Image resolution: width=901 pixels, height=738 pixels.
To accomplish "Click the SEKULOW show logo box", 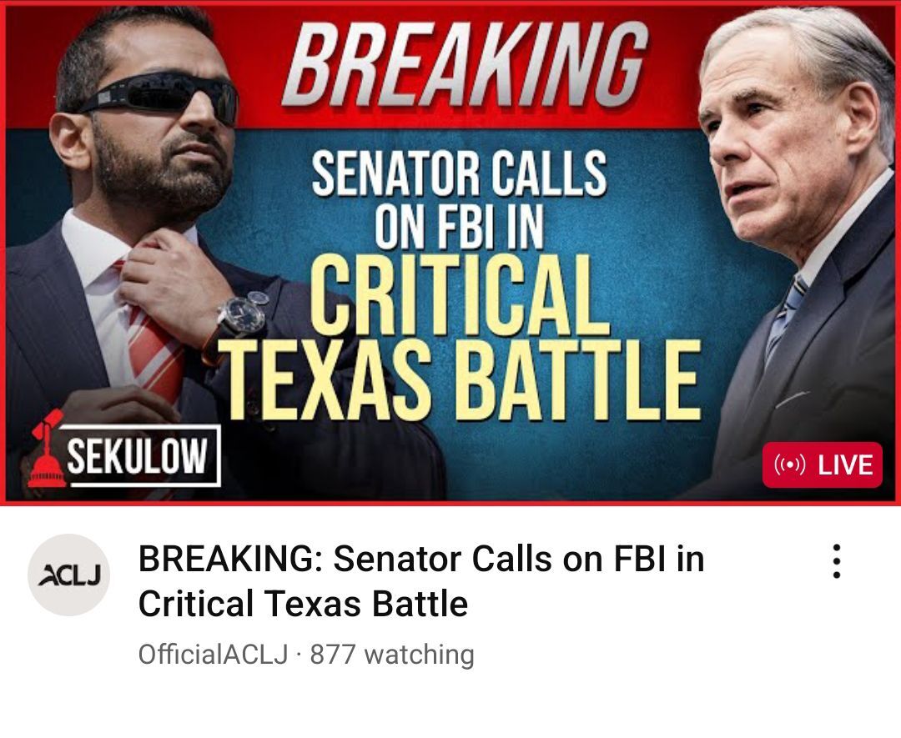I will (x=139, y=455).
